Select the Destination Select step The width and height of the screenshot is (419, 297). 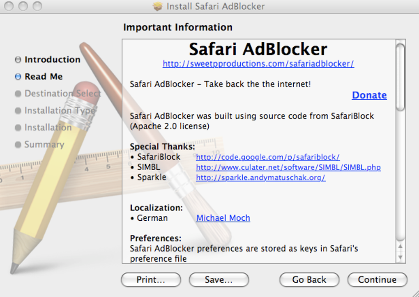point(63,94)
